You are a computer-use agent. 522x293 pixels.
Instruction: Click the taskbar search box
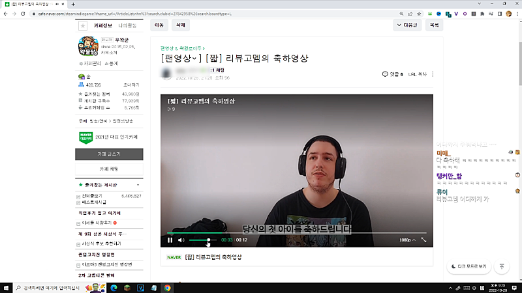tap(59, 288)
